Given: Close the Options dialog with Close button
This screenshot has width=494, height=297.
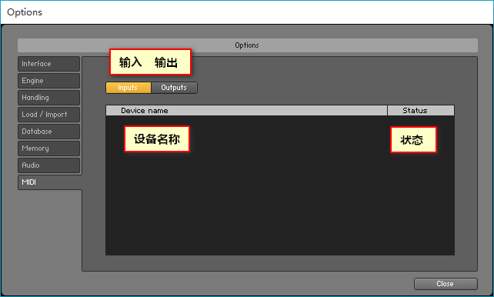Looking at the screenshot, I should 446,284.
